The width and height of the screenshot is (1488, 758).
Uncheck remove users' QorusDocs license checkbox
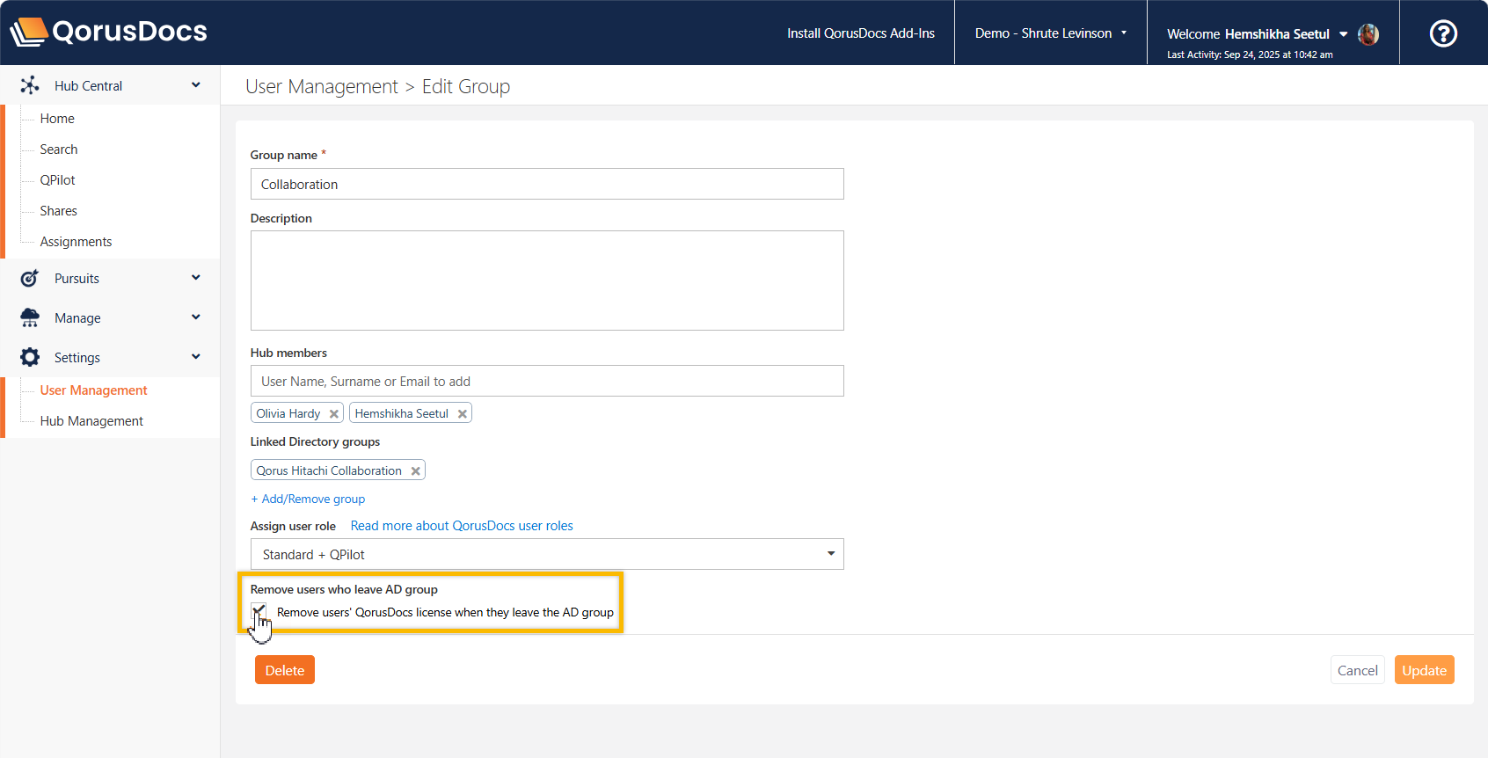[x=259, y=611]
